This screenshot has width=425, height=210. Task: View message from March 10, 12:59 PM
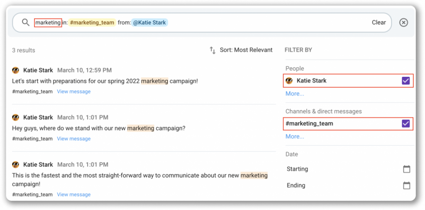click(x=74, y=92)
